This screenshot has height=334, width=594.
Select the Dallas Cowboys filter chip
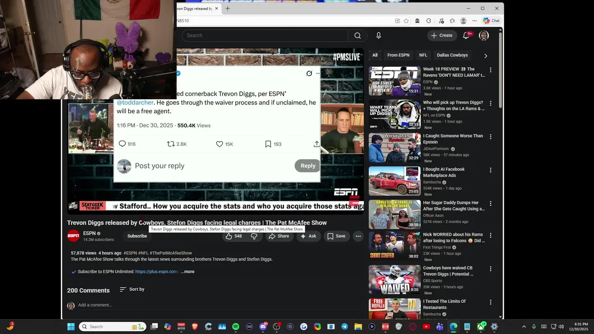[452, 55]
